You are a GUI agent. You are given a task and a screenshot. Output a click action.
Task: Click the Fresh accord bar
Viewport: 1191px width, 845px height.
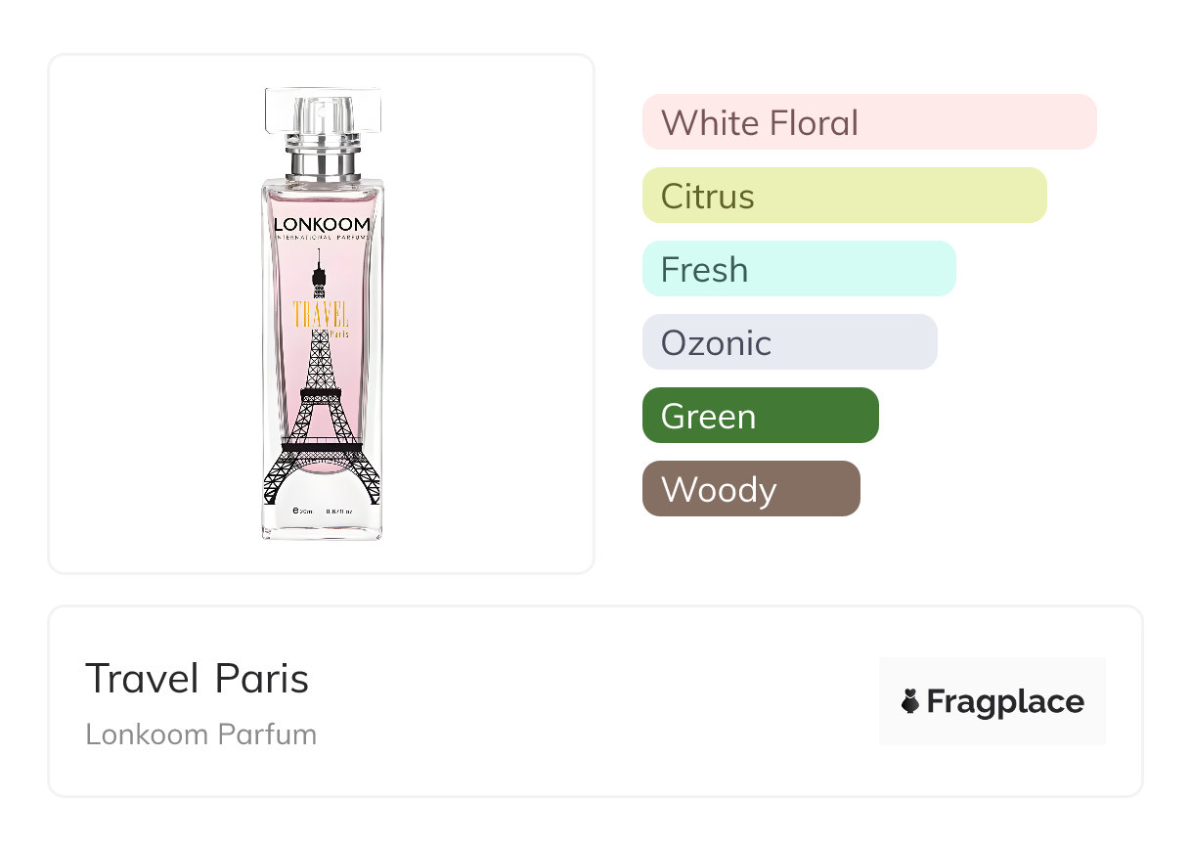pos(798,269)
